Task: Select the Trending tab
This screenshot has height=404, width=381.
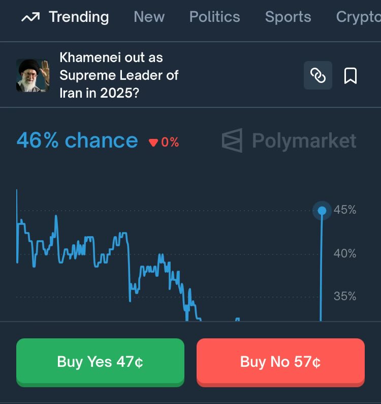Action: [79, 17]
